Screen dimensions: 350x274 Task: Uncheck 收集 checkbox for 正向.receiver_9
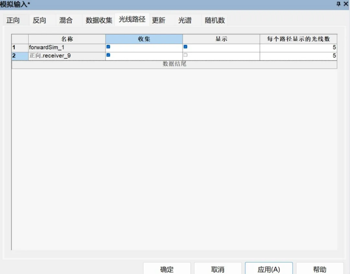point(108,55)
